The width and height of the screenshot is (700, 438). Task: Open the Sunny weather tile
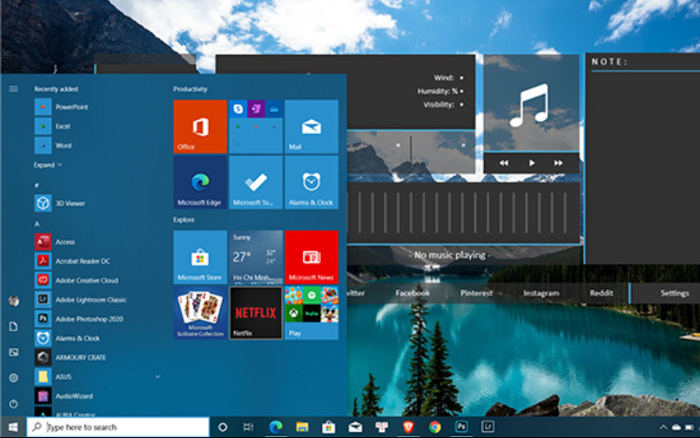255,257
